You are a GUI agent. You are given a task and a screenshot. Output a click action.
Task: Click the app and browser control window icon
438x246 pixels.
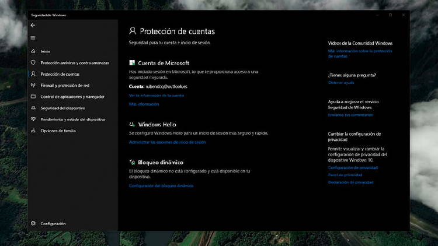coord(33,97)
